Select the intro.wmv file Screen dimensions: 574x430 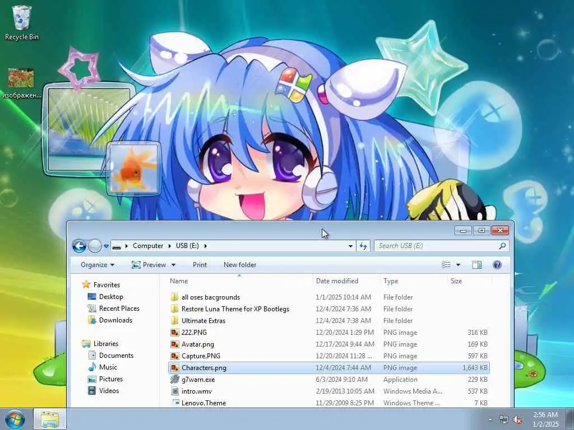328,391
